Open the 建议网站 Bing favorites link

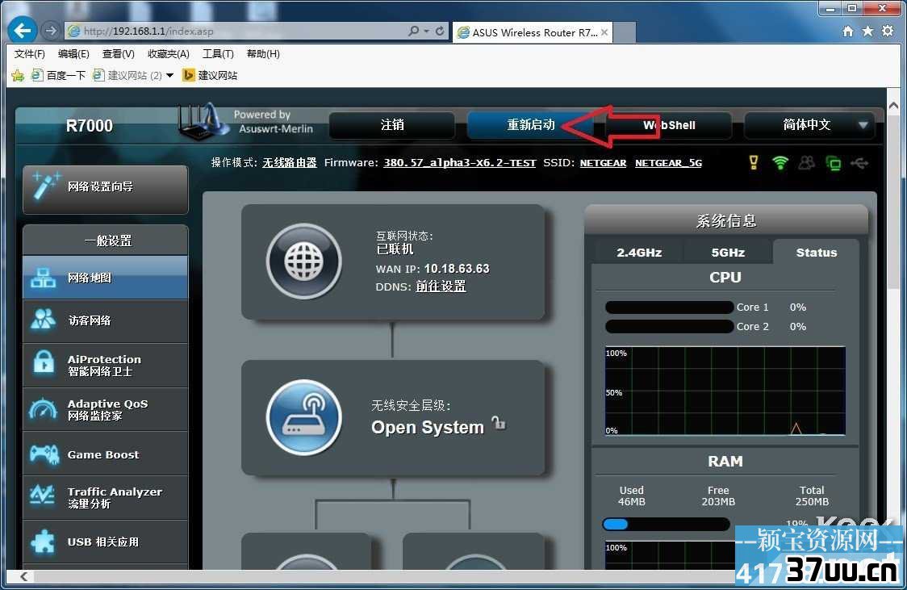210,75
